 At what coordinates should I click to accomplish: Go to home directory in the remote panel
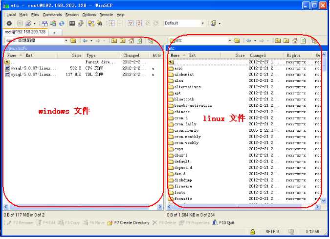coord(295,40)
